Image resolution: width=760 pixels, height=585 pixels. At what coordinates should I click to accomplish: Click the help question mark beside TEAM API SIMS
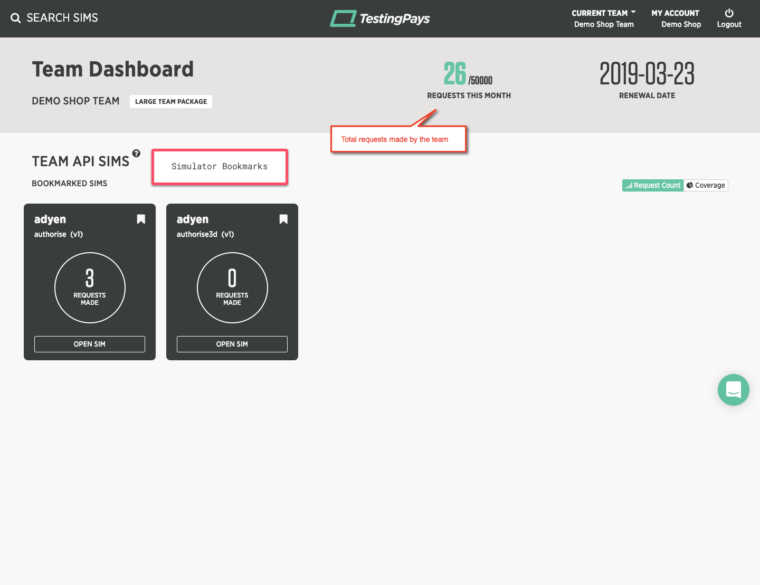point(136,154)
